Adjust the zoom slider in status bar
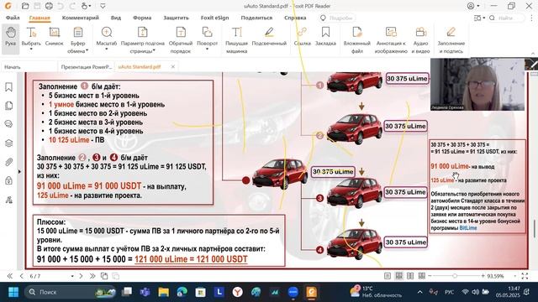 [x=455, y=276]
